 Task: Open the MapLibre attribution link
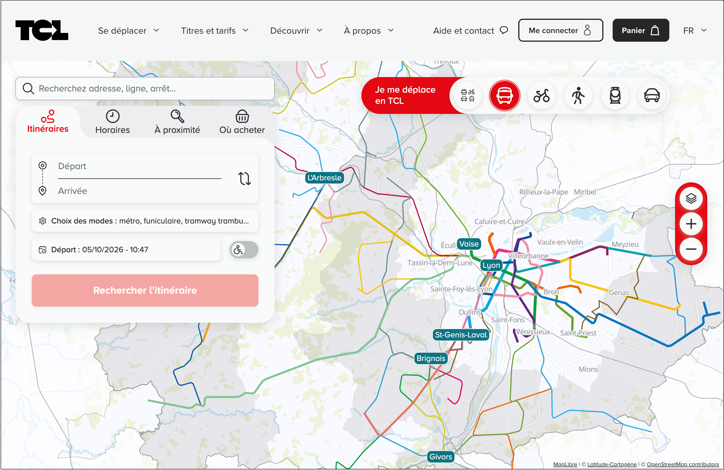click(x=565, y=464)
